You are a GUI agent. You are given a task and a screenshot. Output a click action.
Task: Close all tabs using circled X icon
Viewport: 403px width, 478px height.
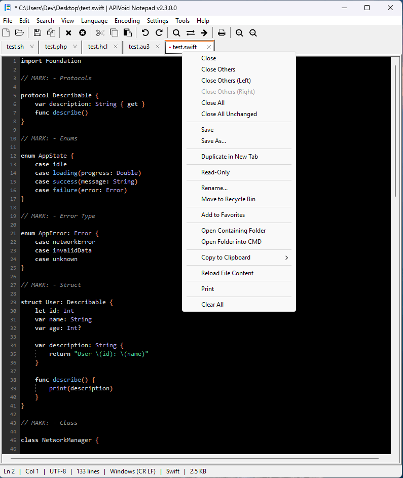pyautogui.click(x=82, y=32)
